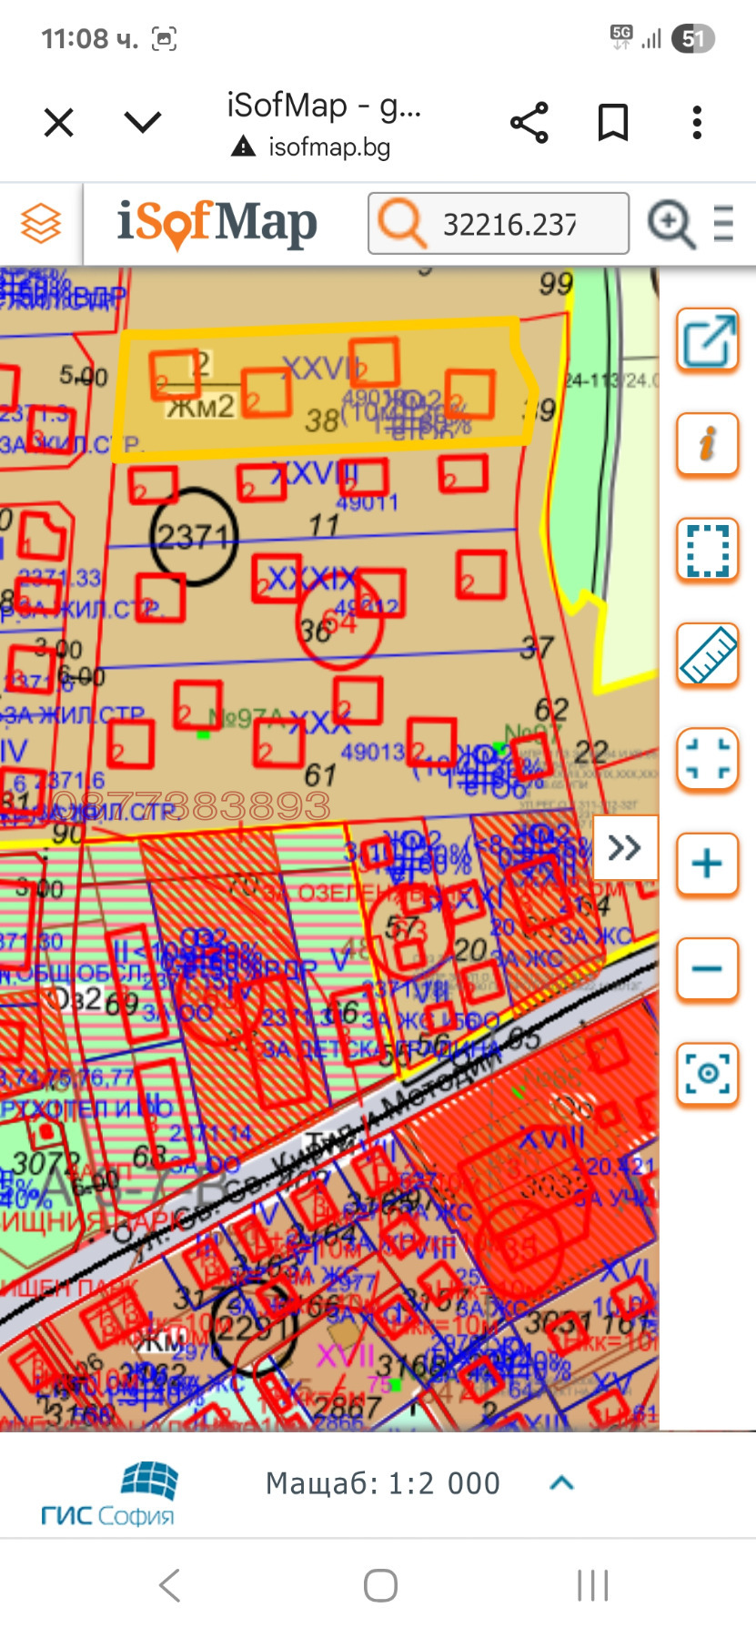The width and height of the screenshot is (756, 1638).
Task: Choose the ruler measure tool
Action: point(707,654)
